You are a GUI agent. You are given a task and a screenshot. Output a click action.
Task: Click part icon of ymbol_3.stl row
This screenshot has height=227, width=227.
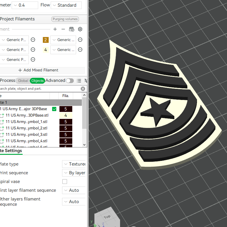click(2, 135)
